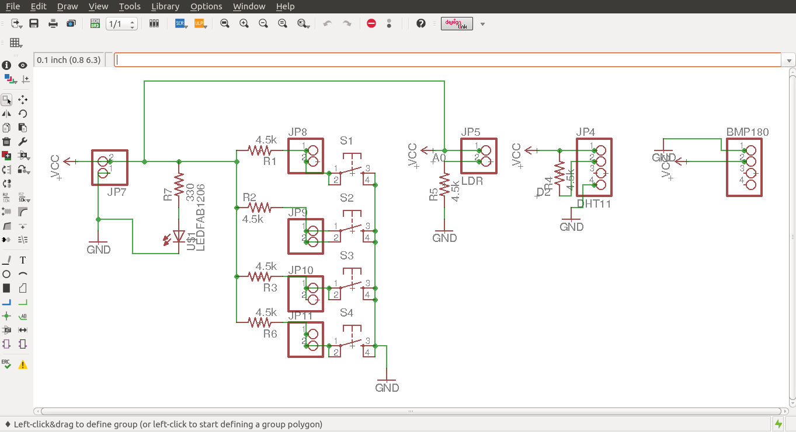The height and width of the screenshot is (432, 796).
Task: Open the dropdown arrow beside designlink
Action: 482,24
